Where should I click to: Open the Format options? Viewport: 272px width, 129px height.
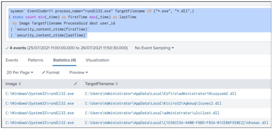pos(51,73)
